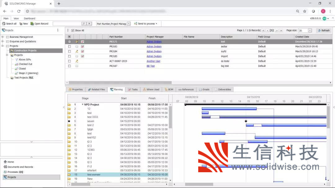Click the Search all gear icon

pos(4,23)
